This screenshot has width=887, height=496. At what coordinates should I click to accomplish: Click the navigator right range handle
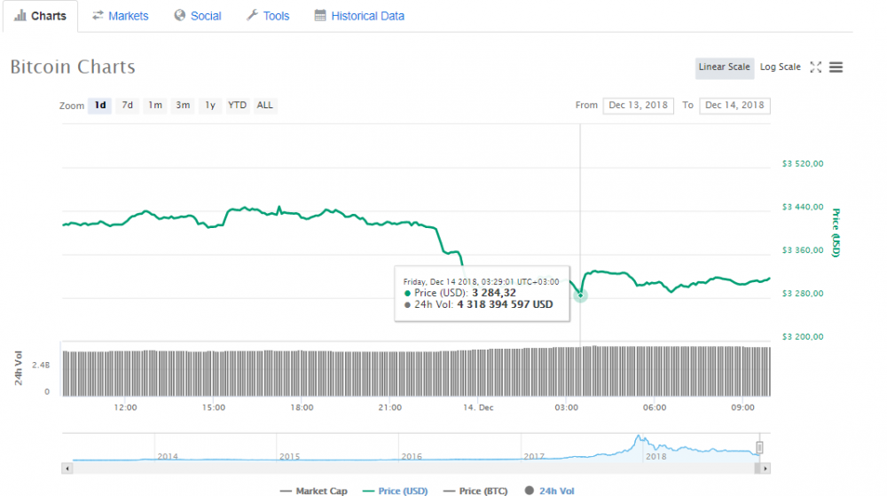[x=759, y=447]
